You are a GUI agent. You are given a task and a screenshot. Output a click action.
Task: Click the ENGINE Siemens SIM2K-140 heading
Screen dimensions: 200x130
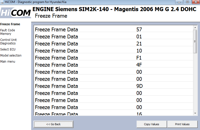[x=114, y=9]
